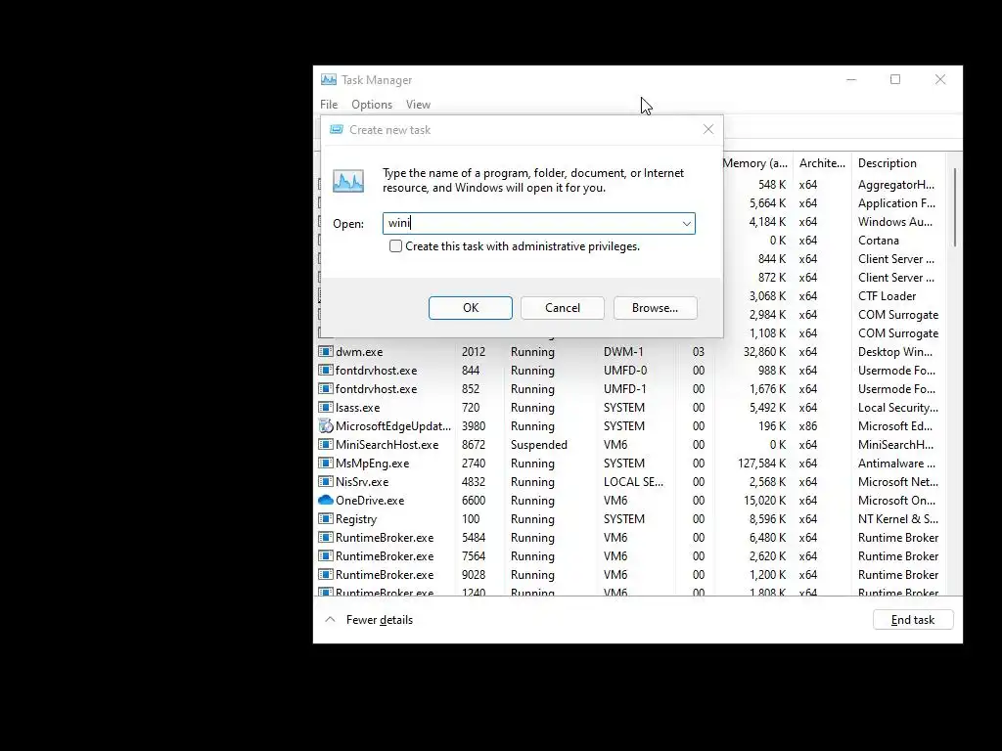Click the Browse... button

[655, 308]
